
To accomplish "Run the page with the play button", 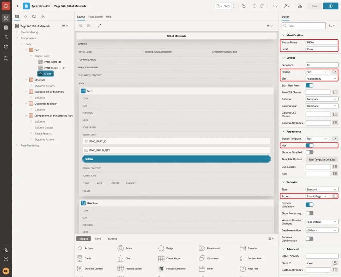I will (x=331, y=6).
